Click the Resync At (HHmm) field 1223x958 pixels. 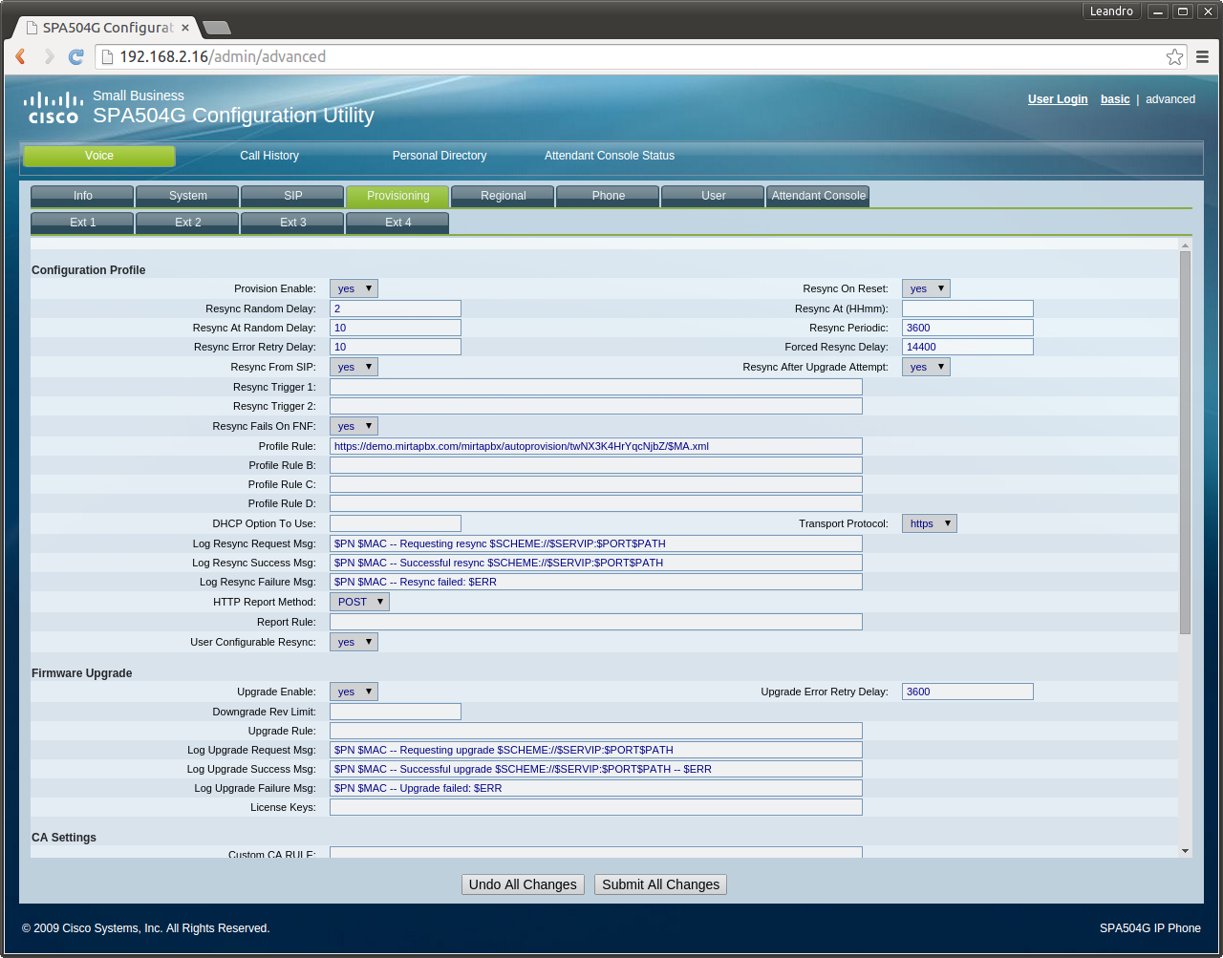tap(968, 309)
